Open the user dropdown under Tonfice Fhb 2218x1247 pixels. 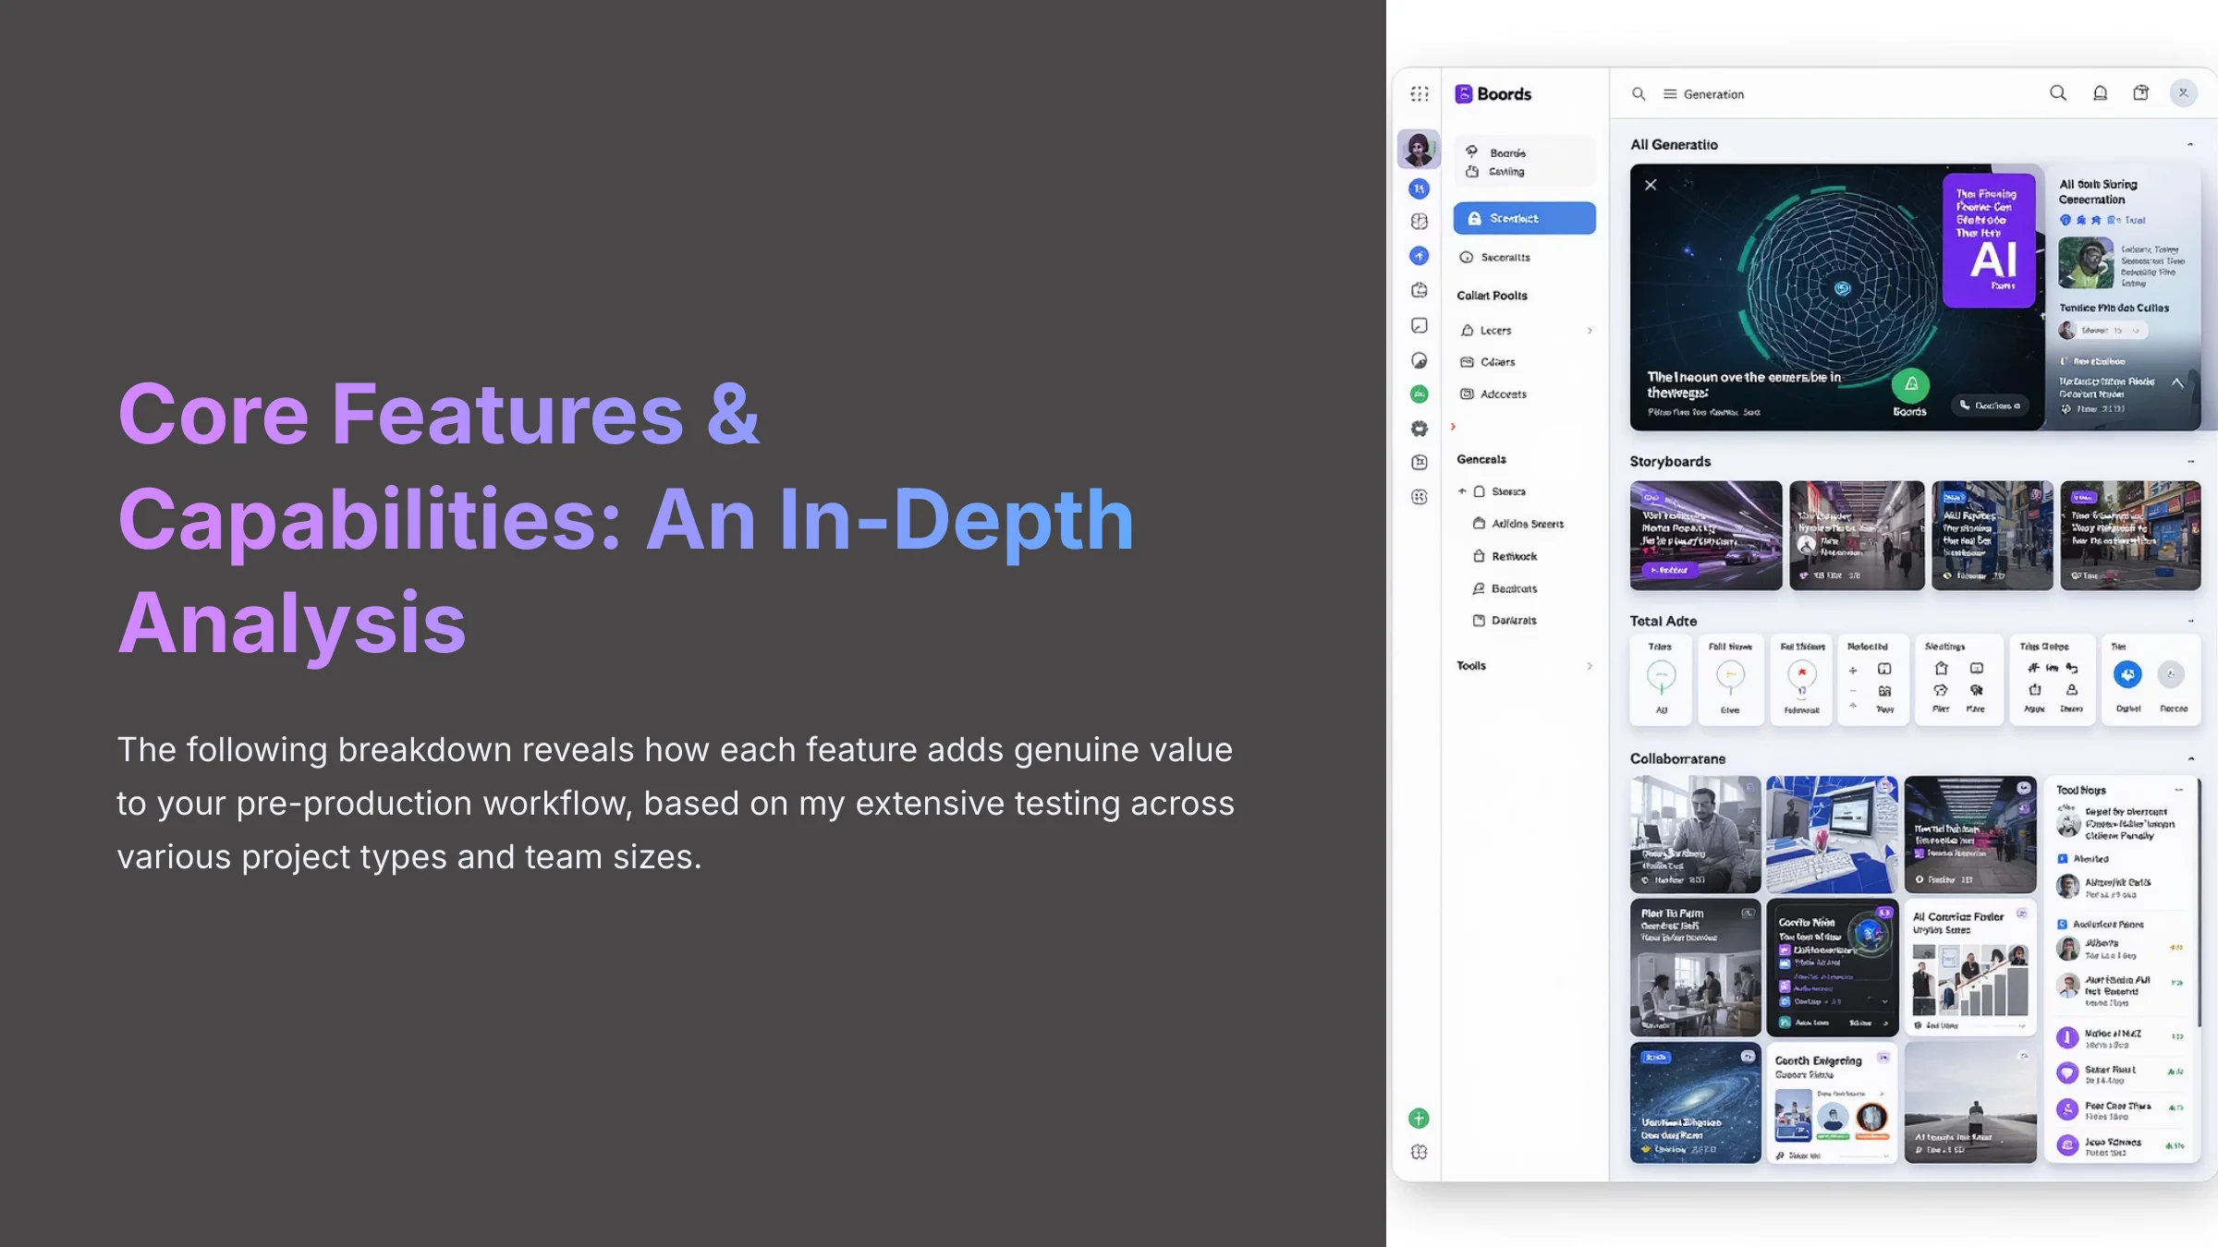tap(2114, 330)
